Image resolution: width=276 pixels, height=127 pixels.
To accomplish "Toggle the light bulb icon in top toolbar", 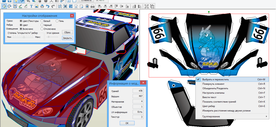I will tap(16, 1).
